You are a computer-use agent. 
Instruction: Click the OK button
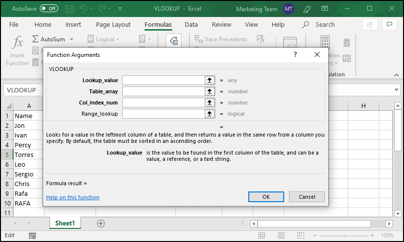click(266, 197)
